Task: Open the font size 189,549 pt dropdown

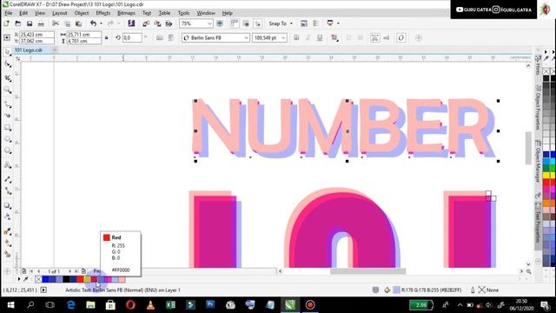Action: click(283, 37)
